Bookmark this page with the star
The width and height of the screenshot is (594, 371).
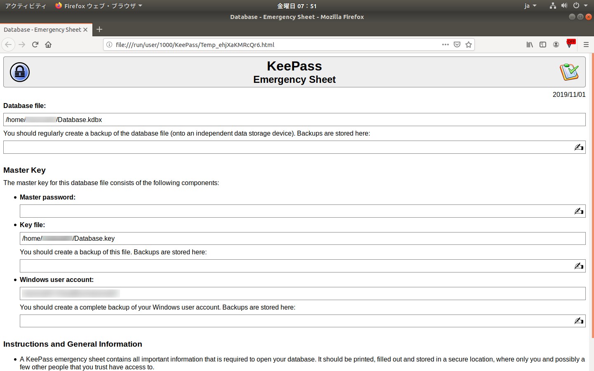(469, 45)
